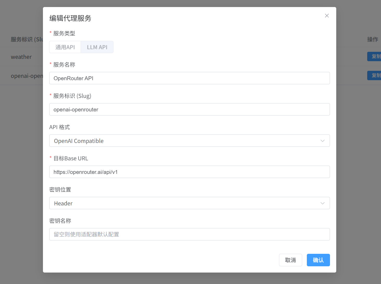Click the 编辑代理服务 dialog title
Viewport: 381px width, 284px height.
click(x=70, y=18)
